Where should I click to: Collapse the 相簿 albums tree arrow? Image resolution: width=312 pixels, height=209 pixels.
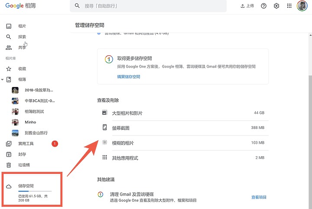(x=3, y=80)
